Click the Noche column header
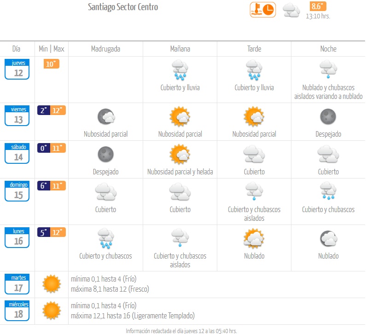The height and width of the screenshot is (334, 366). (x=328, y=49)
